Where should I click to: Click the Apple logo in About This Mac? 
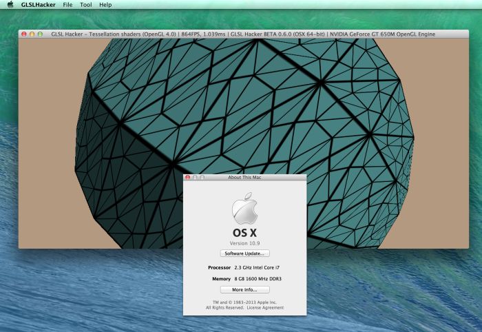tap(244, 209)
